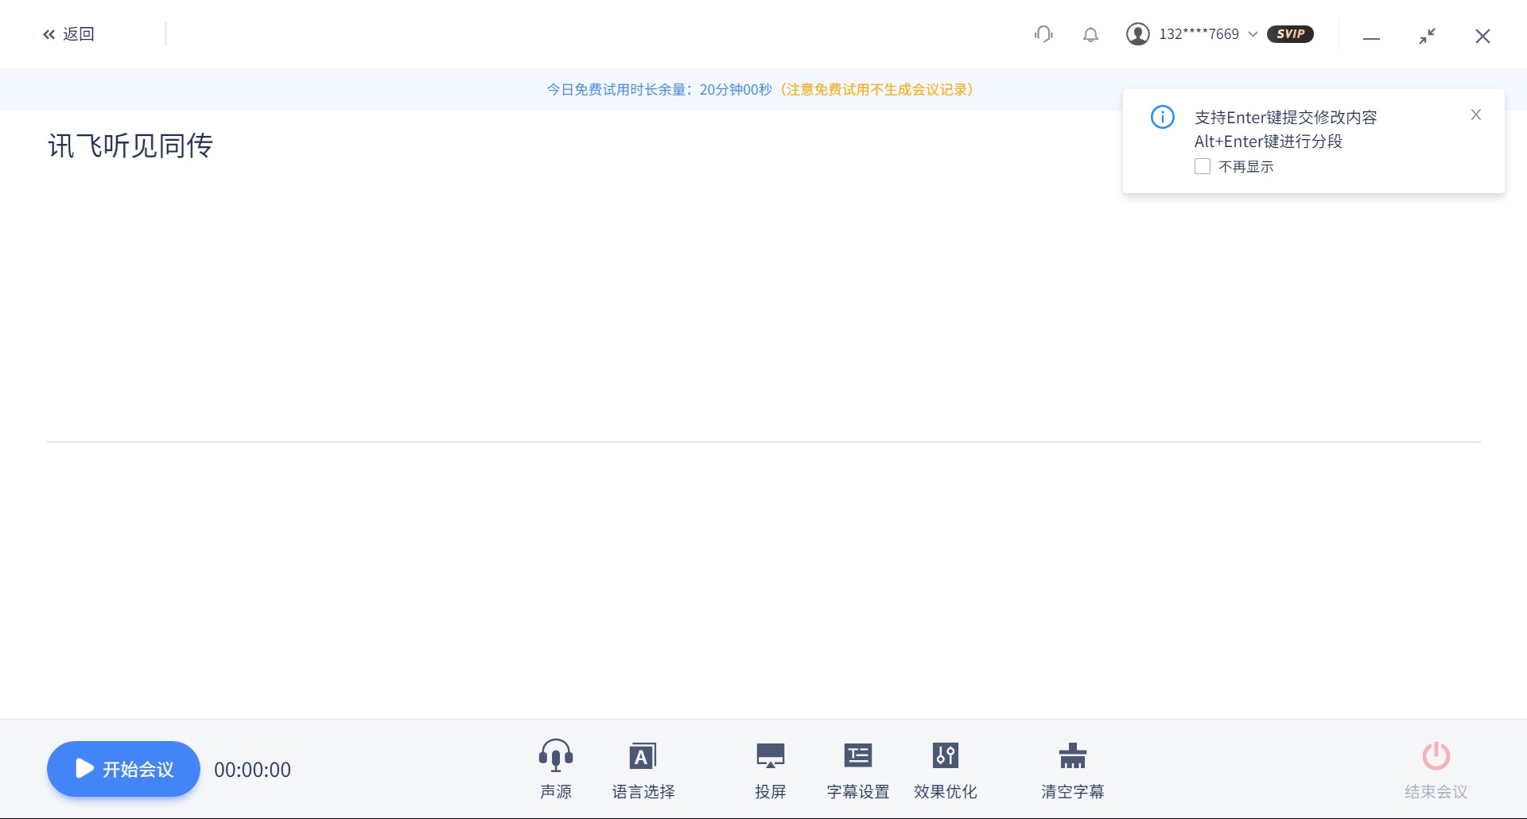Go back via the 返回 button
The width and height of the screenshot is (1527, 819).
[x=68, y=34]
